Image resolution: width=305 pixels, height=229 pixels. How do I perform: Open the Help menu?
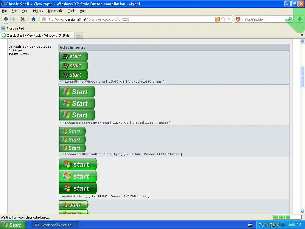(x=83, y=11)
